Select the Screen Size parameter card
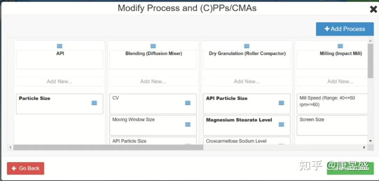Viewport: 379px width, 181px height. click(x=332, y=126)
